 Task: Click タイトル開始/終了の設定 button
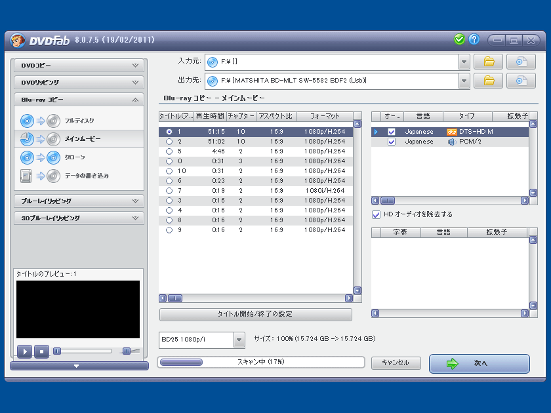point(255,314)
